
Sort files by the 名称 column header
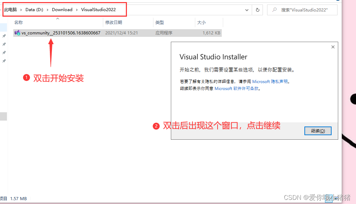pos(18,23)
